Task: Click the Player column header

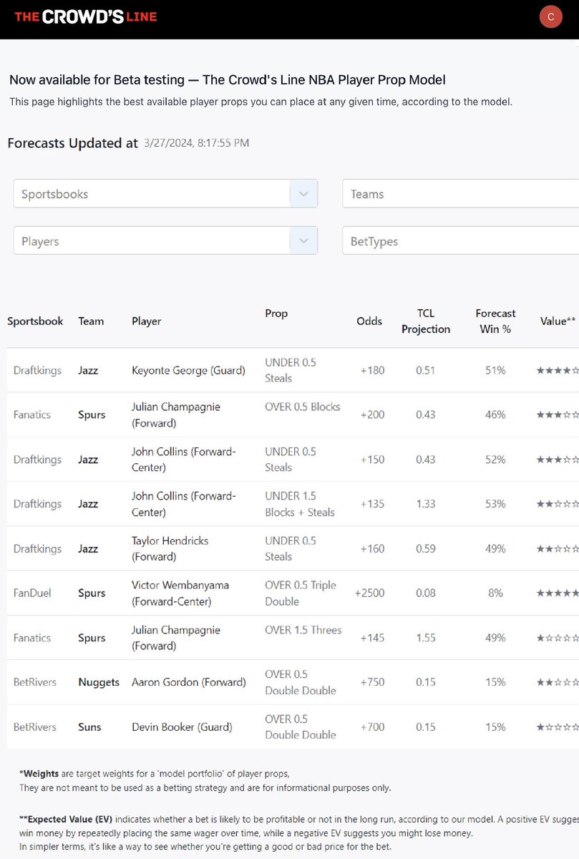Action: (147, 321)
